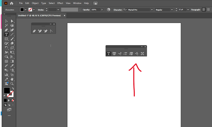This screenshot has height=127, width=212.
Task: Select the Slice tool
Action: click(6, 79)
